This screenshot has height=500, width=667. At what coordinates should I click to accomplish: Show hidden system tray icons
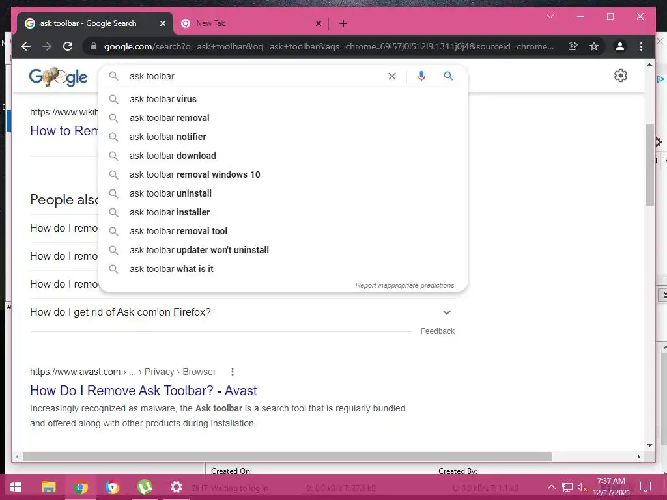[x=551, y=487]
